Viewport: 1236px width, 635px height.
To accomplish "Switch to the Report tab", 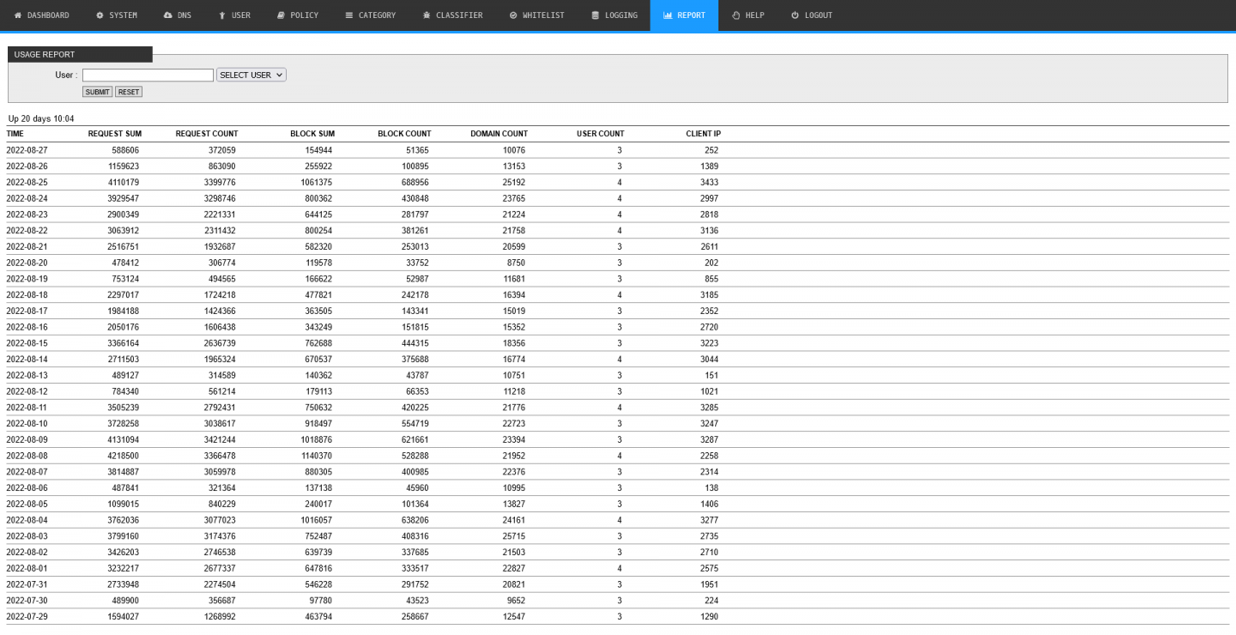I will point(684,15).
